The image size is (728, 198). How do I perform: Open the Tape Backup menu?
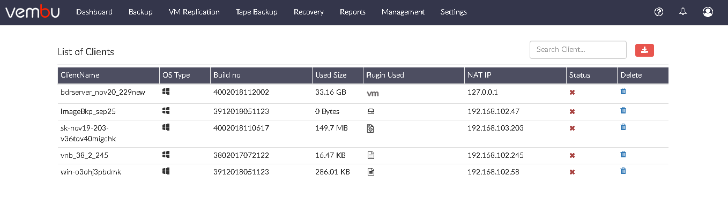(x=257, y=12)
